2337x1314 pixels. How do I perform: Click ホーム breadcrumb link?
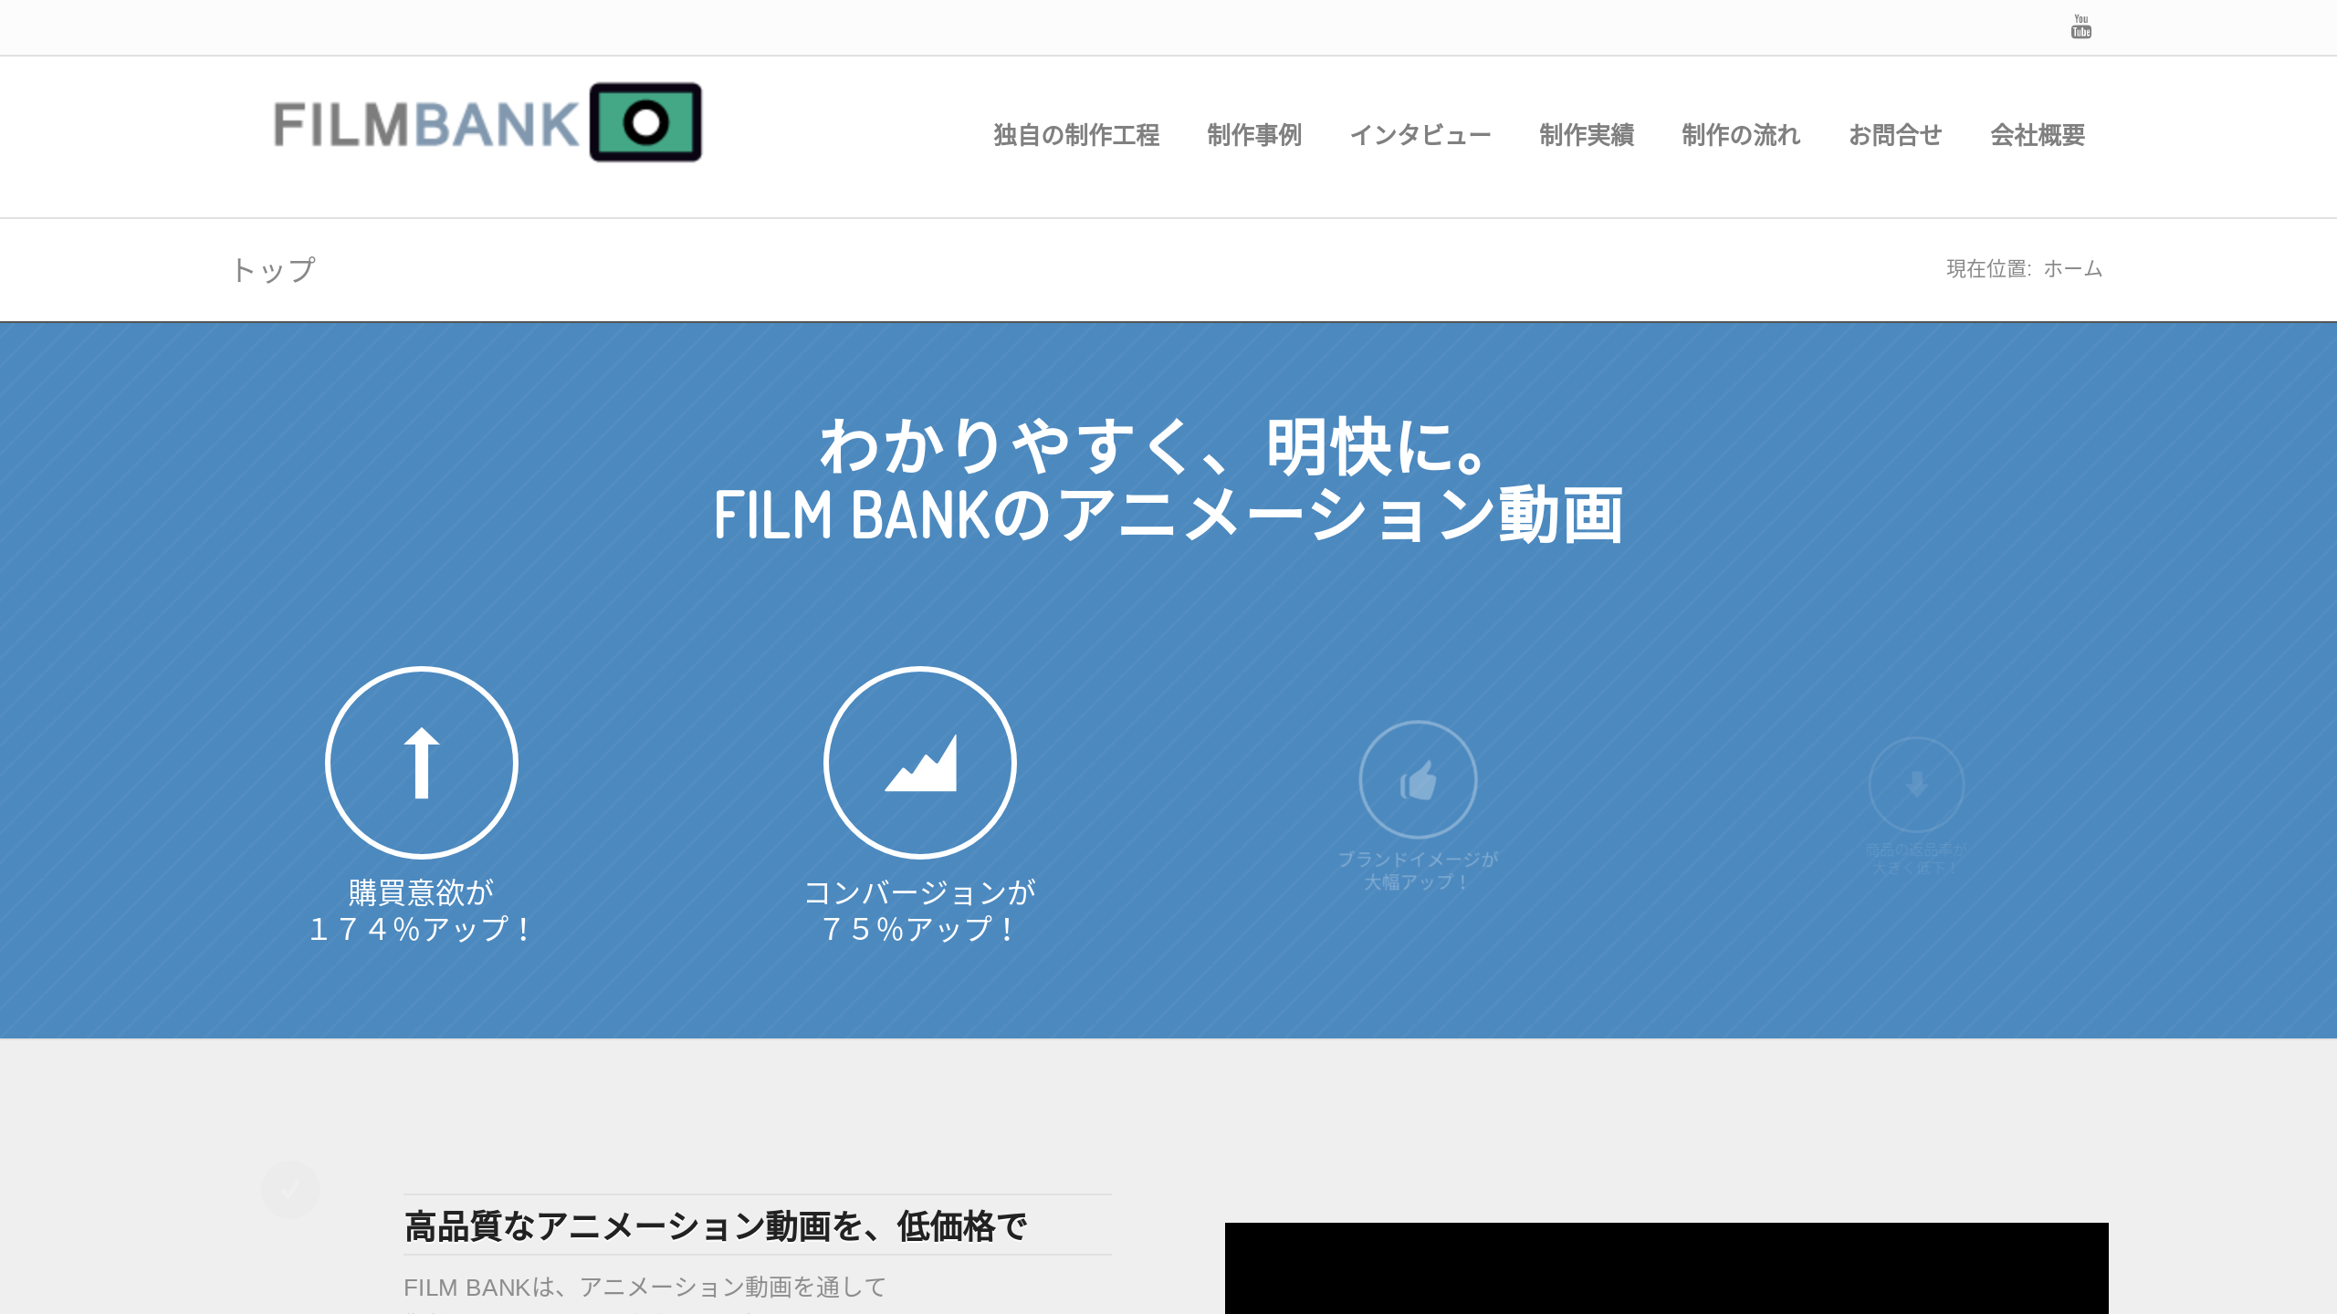point(2072,269)
